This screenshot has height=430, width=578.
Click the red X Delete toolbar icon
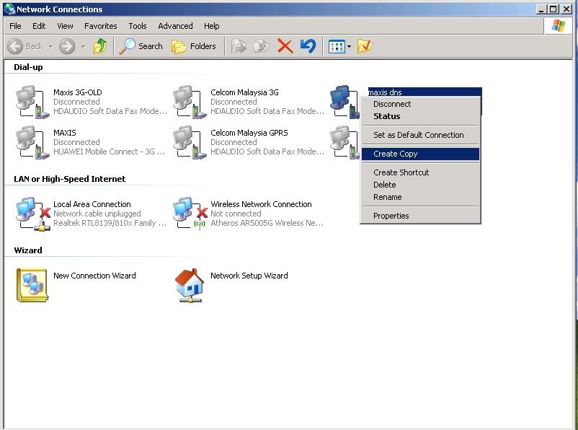pos(285,46)
